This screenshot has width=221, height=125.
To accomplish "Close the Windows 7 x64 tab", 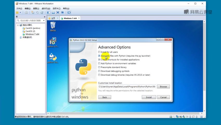I will coord(79,18).
